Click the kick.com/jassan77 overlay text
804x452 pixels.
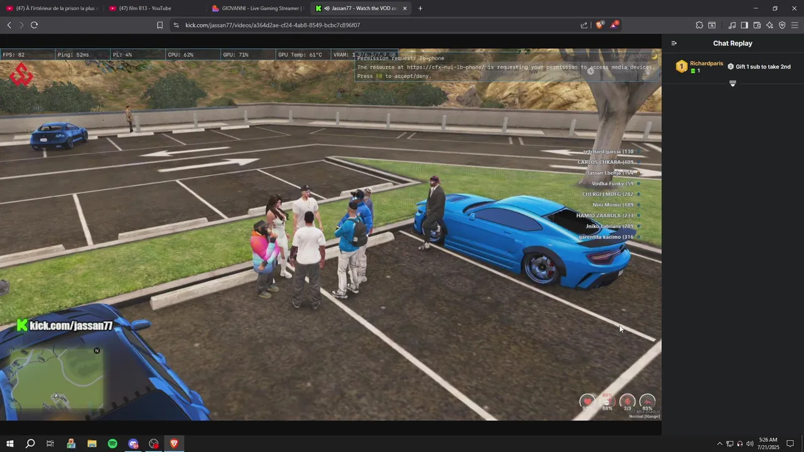[x=65, y=325]
